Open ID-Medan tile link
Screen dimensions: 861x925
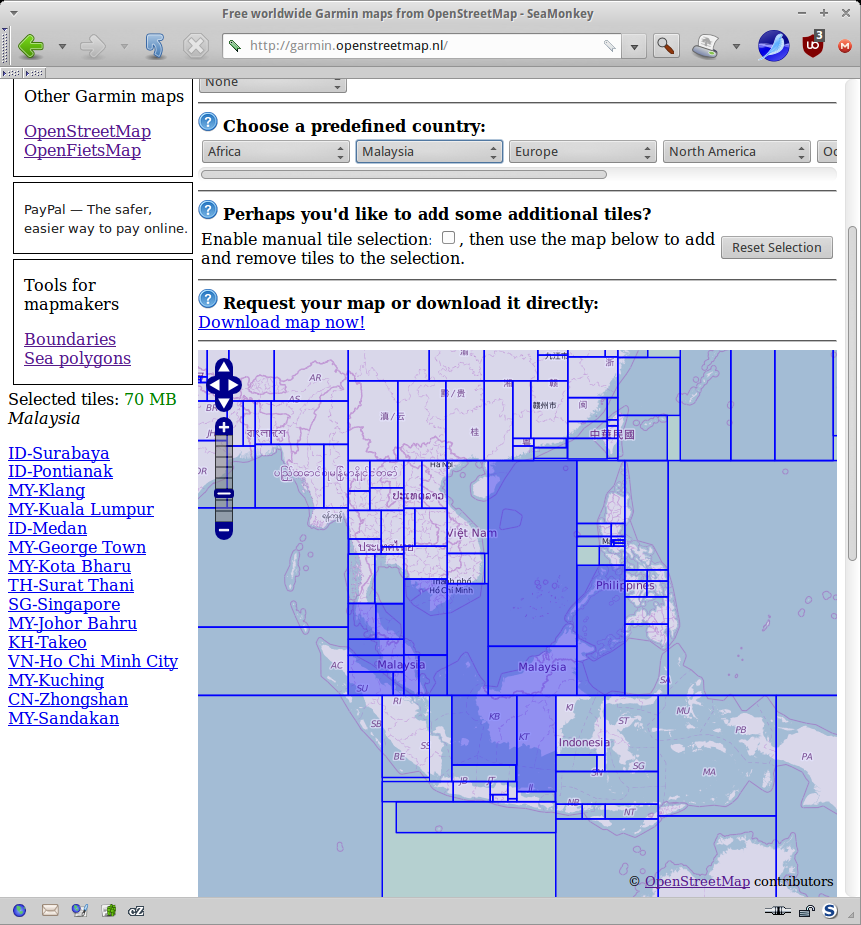(x=47, y=528)
